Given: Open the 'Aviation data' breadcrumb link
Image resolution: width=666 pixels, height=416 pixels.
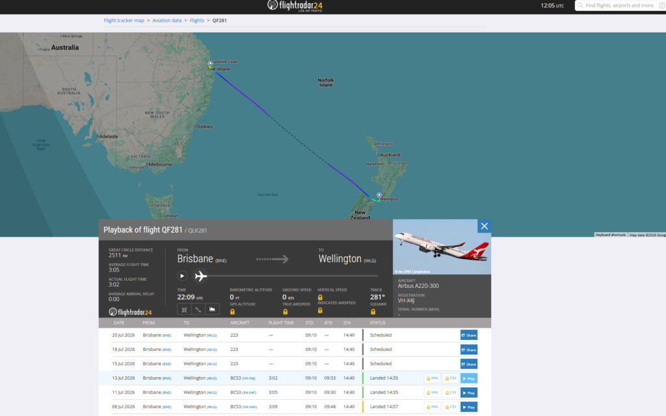Looking at the screenshot, I should coord(167,20).
